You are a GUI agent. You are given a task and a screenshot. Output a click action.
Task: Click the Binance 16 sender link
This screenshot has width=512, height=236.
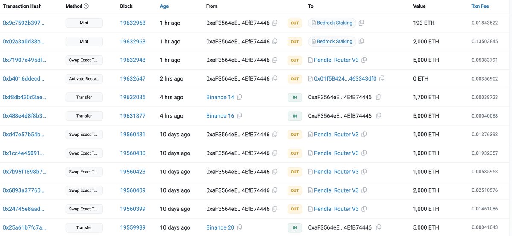(220, 116)
